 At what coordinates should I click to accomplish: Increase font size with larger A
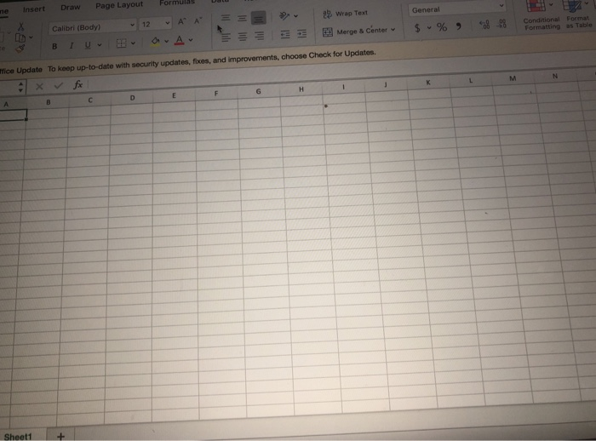point(181,21)
